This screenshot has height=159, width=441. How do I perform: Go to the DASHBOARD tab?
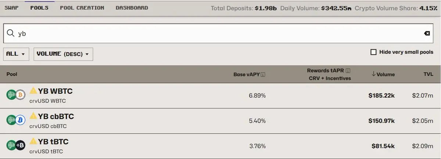(x=132, y=8)
